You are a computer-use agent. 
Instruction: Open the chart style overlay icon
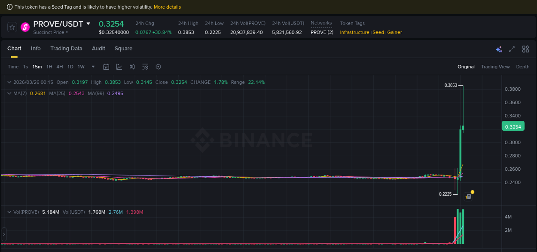pos(119,67)
